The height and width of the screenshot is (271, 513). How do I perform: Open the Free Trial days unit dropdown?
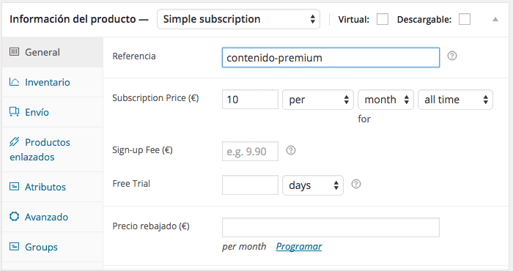coord(313,185)
